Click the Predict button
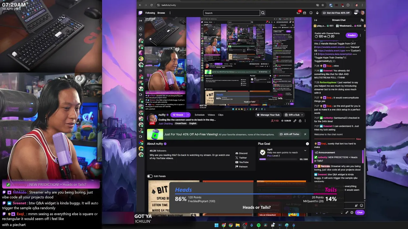 click(352, 35)
